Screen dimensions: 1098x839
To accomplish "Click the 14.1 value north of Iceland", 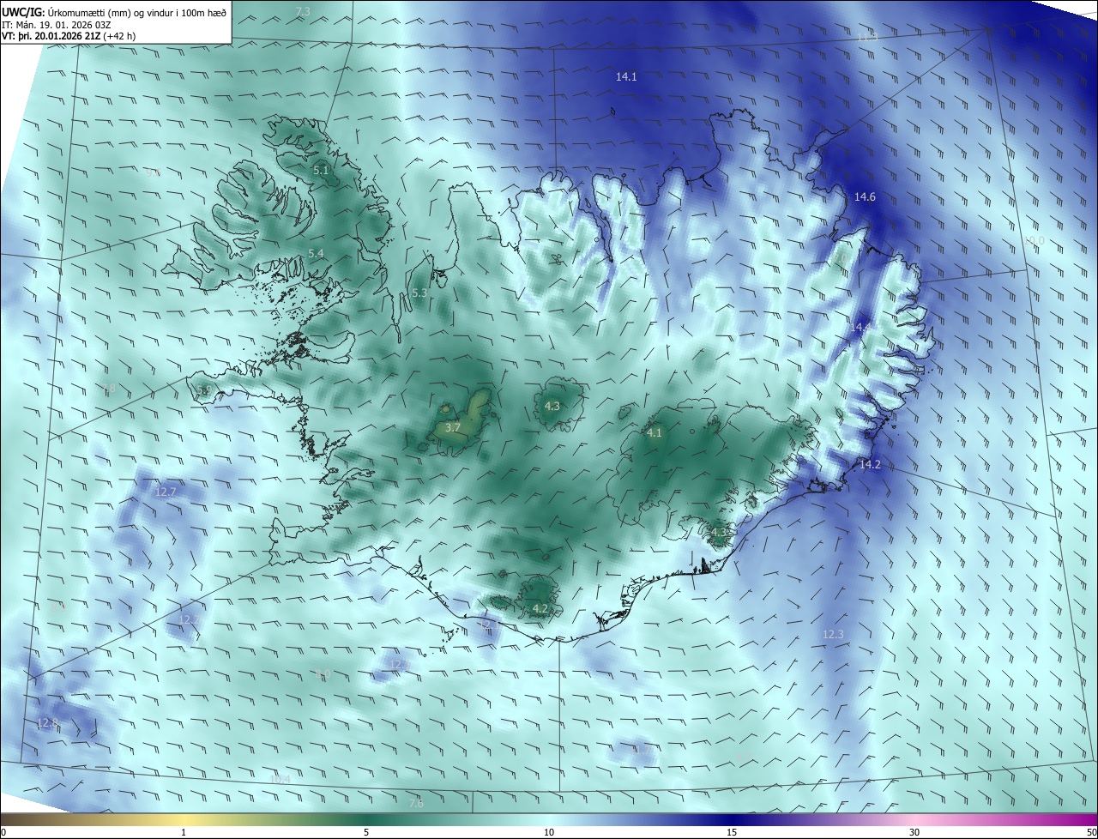I will click(x=626, y=77).
